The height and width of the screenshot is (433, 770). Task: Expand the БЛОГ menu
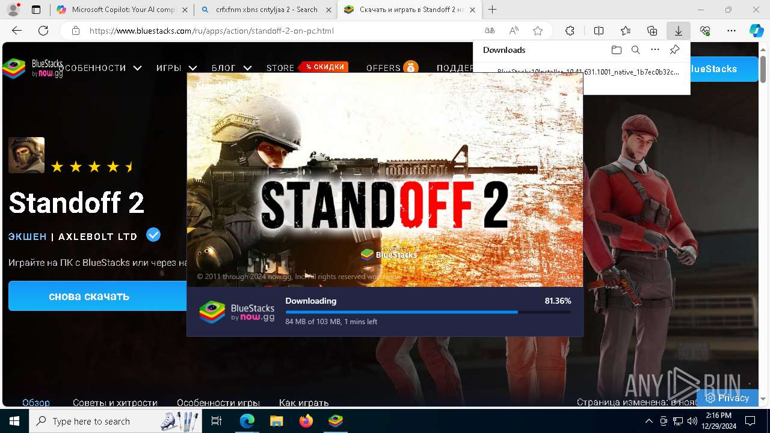(x=231, y=68)
